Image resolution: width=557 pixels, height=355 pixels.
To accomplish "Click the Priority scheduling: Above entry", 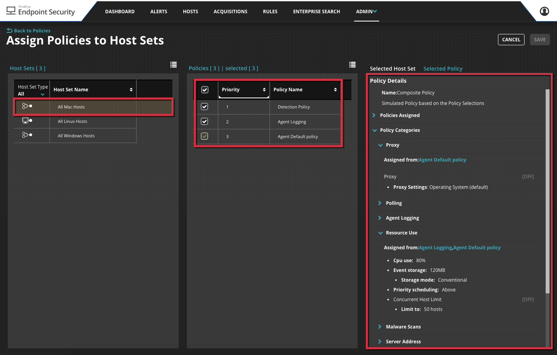I will pyautogui.click(x=424, y=290).
